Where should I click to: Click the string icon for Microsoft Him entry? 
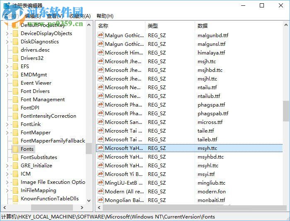point(100,52)
